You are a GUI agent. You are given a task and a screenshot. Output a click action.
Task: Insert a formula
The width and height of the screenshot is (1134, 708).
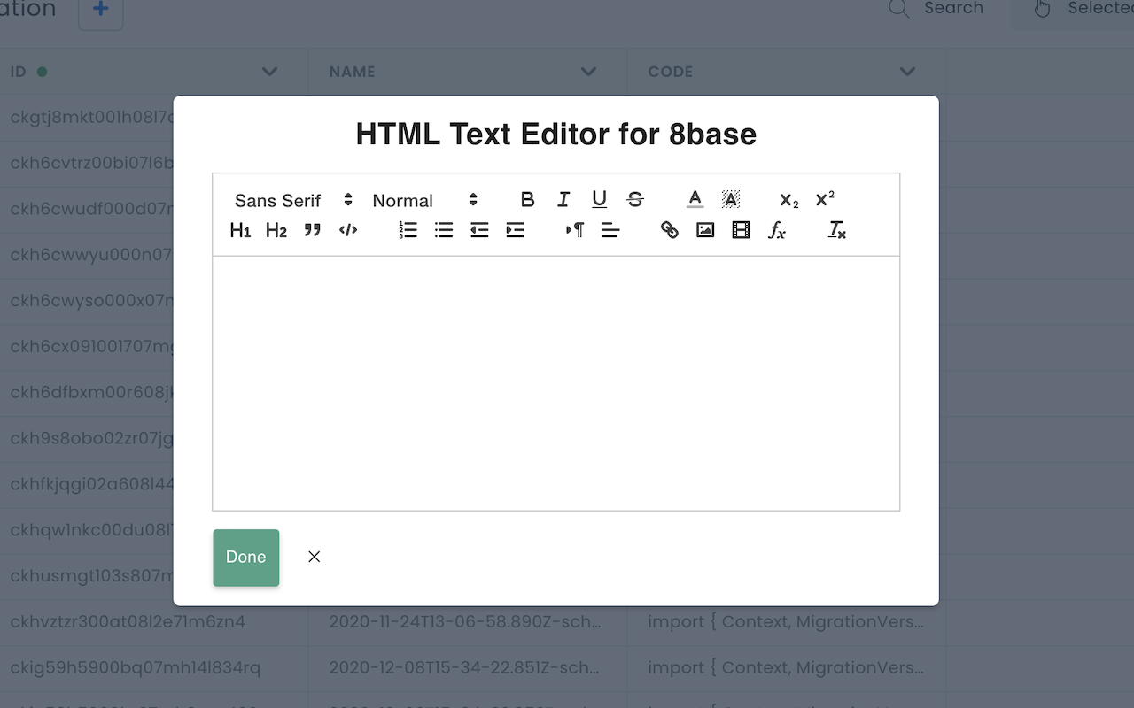(x=777, y=230)
